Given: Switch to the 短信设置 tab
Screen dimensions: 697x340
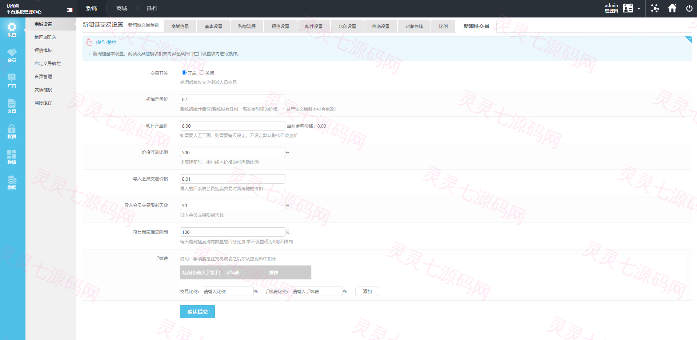Looking at the screenshot, I should pyautogui.click(x=280, y=26).
